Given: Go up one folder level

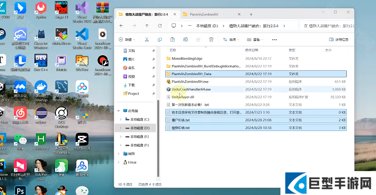Looking at the screenshot, I should pyautogui.click(x=147, y=26).
